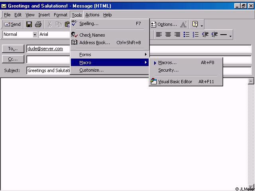Insert a horizontal line using toolbar icon
Image resolution: width=255 pixels, height=191 pixels.
[x=224, y=35]
